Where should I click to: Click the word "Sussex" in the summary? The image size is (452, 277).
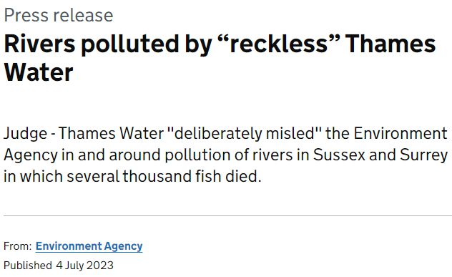(339, 155)
